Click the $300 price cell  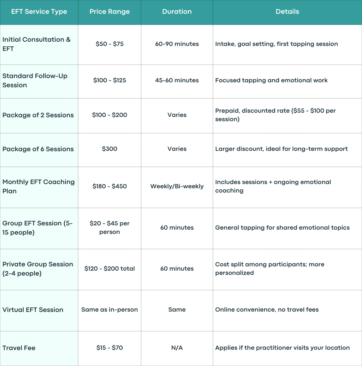110,149
